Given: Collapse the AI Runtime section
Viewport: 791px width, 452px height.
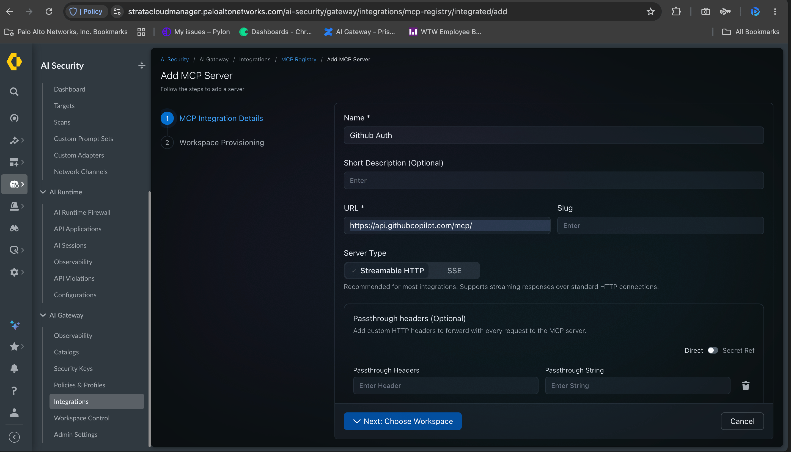Looking at the screenshot, I should (43, 192).
